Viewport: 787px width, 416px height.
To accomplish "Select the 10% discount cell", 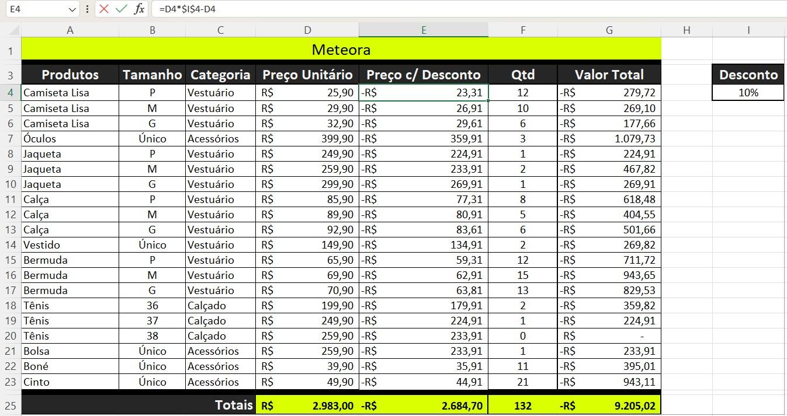I will 748,92.
